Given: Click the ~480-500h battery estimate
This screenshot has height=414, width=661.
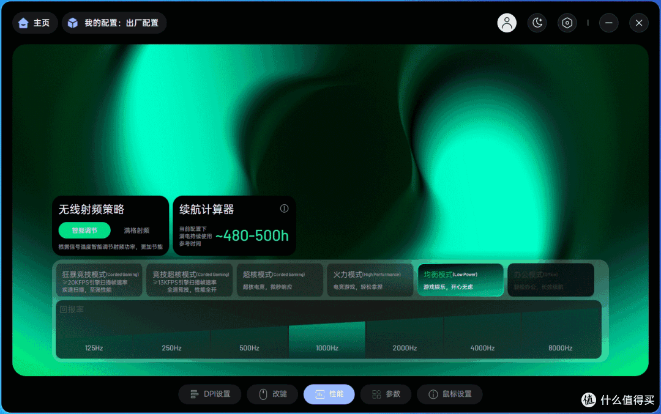Looking at the screenshot, I should (252, 236).
